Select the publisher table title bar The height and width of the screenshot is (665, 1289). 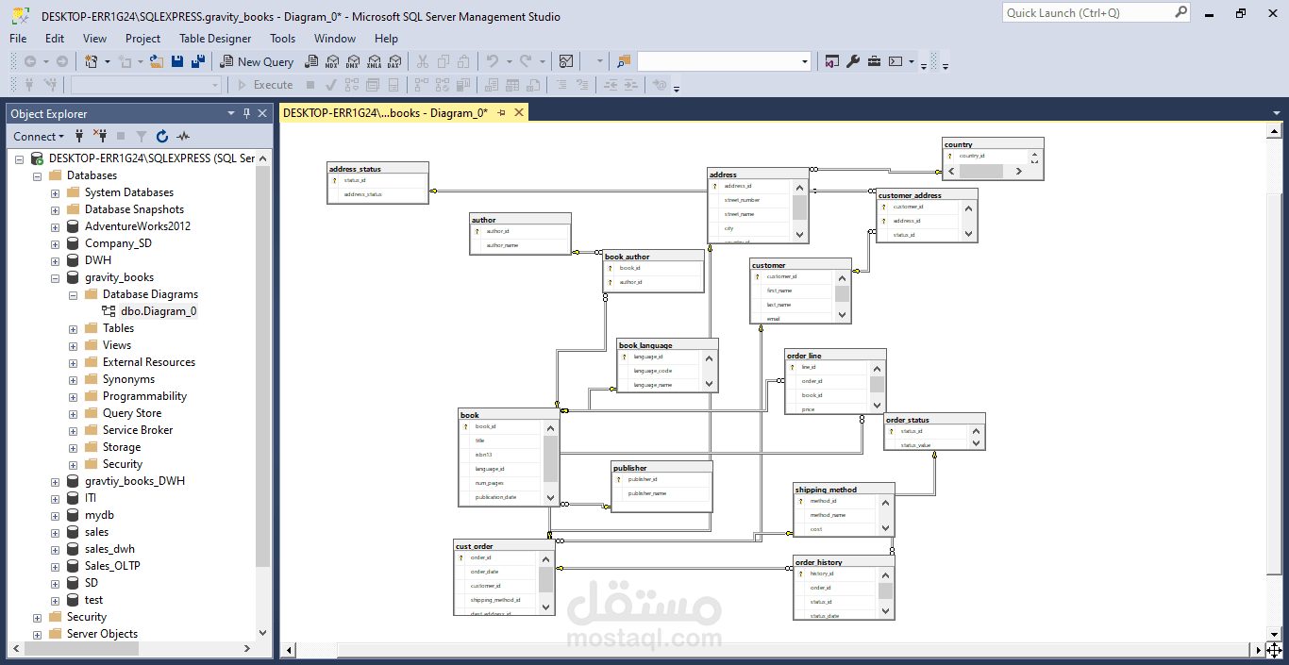661,468
